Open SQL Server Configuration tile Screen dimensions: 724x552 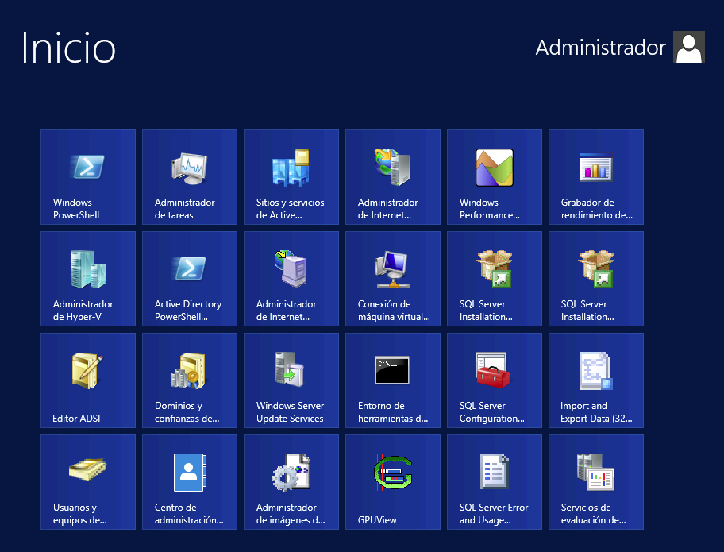495,380
